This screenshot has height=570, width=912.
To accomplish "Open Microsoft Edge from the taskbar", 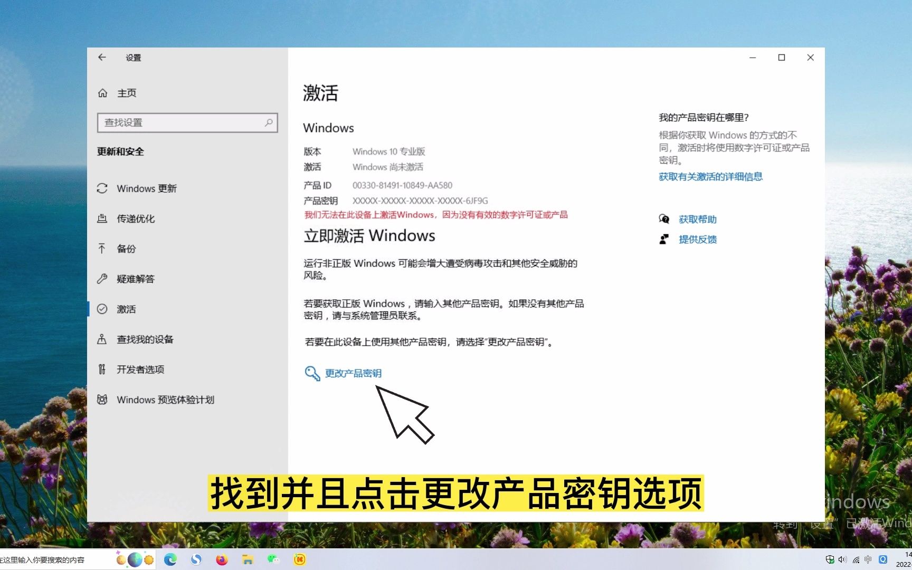I will click(x=170, y=559).
